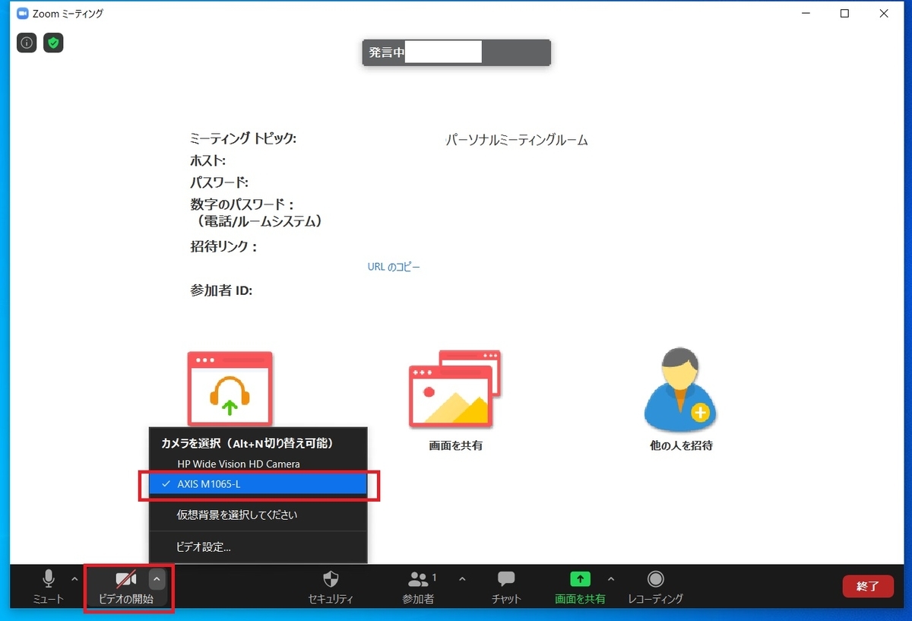Viewport: 912px width, 621px height.
Task: Click the large Share Screen picture icon
Action: click(x=455, y=388)
